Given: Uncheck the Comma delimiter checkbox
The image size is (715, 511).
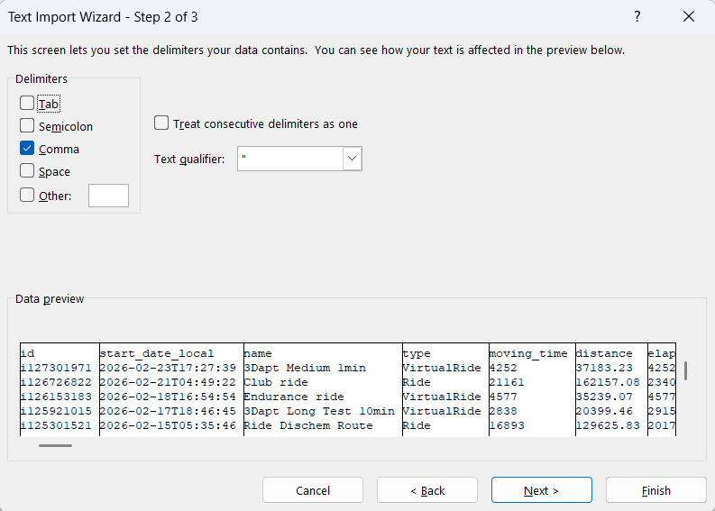Looking at the screenshot, I should pos(27,149).
